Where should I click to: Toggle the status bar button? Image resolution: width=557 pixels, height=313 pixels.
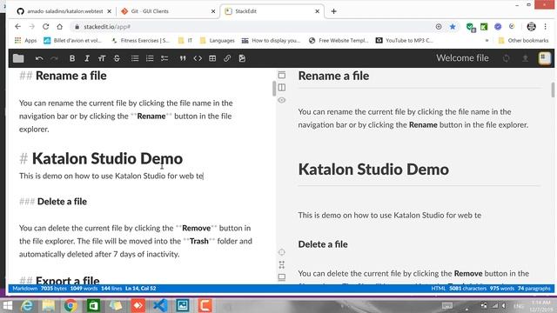pyautogui.click(x=282, y=277)
